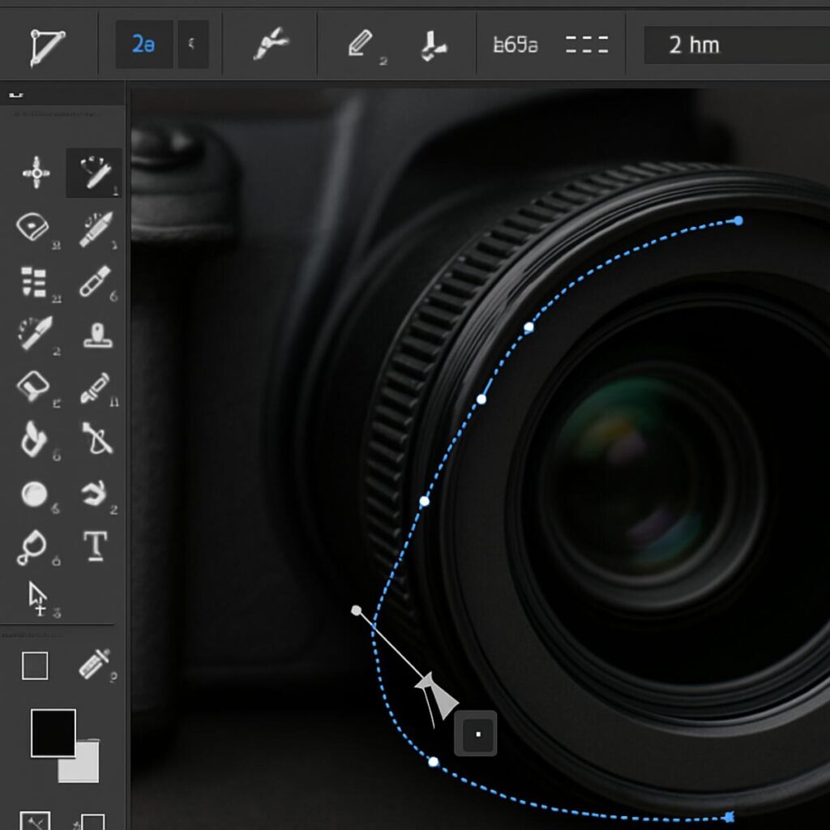This screenshot has height=830, width=830.
Task: Click the "b69a" text in options bar
Action: [515, 45]
